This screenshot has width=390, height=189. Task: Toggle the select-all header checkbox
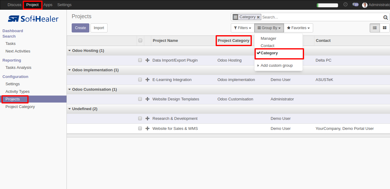pos(140,40)
